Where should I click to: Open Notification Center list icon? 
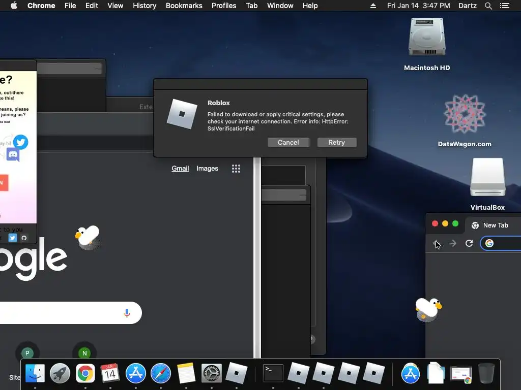(504, 6)
